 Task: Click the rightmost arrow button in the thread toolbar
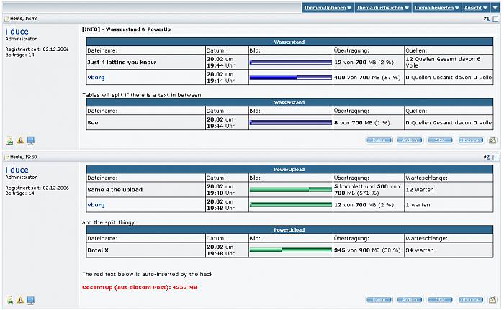click(x=495, y=8)
